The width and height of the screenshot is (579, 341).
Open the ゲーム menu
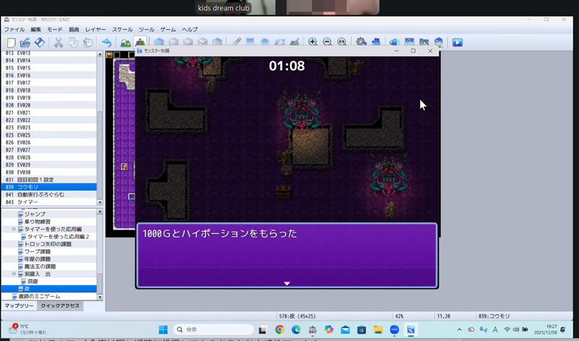[x=167, y=30]
